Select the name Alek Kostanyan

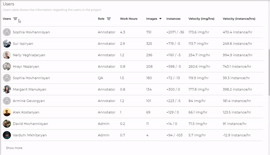point(26,112)
